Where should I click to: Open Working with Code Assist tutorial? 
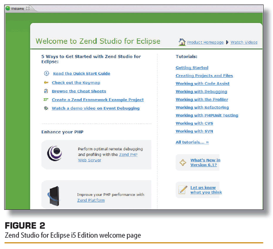point(202,83)
